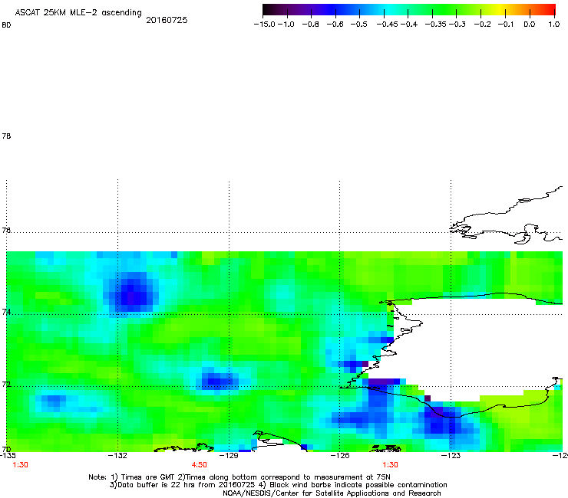
Task: Click the latitude label "72" on the left axis
Action: pyautogui.click(x=6, y=384)
